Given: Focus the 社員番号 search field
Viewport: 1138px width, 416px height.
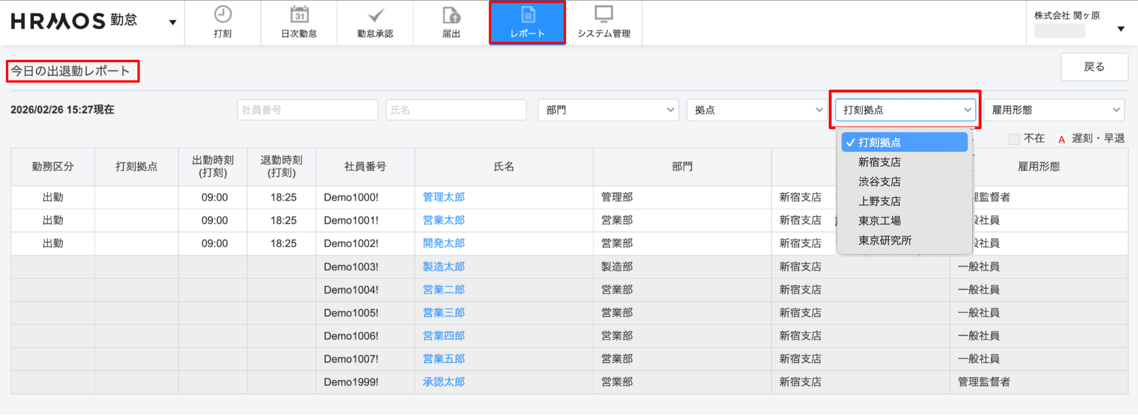Looking at the screenshot, I should click(x=307, y=110).
